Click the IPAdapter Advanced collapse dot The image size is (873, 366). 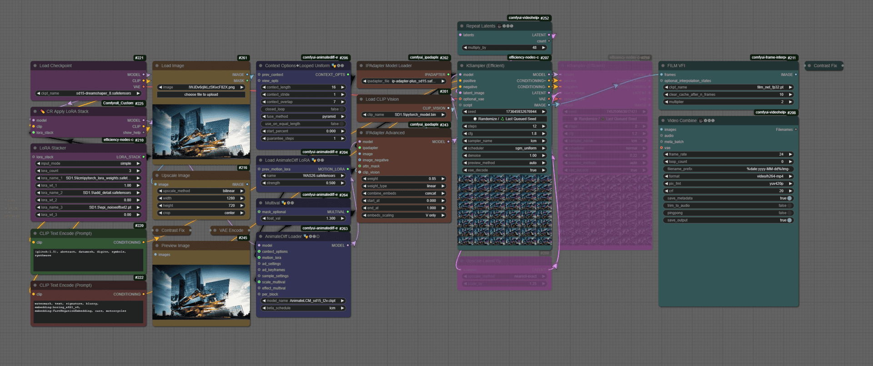(x=361, y=133)
